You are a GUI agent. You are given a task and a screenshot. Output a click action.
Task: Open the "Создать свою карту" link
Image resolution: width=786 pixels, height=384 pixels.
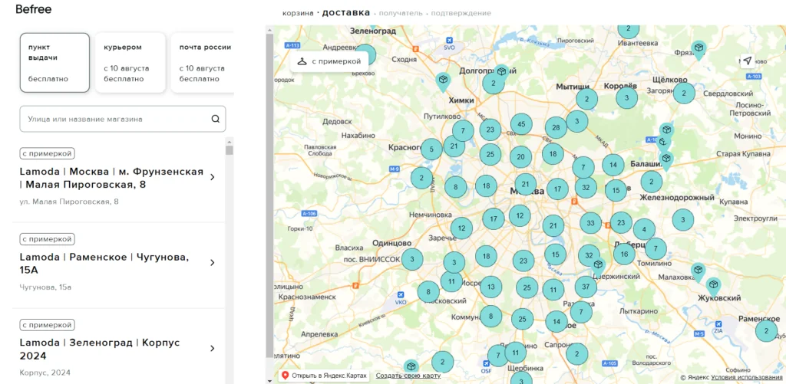(x=408, y=376)
